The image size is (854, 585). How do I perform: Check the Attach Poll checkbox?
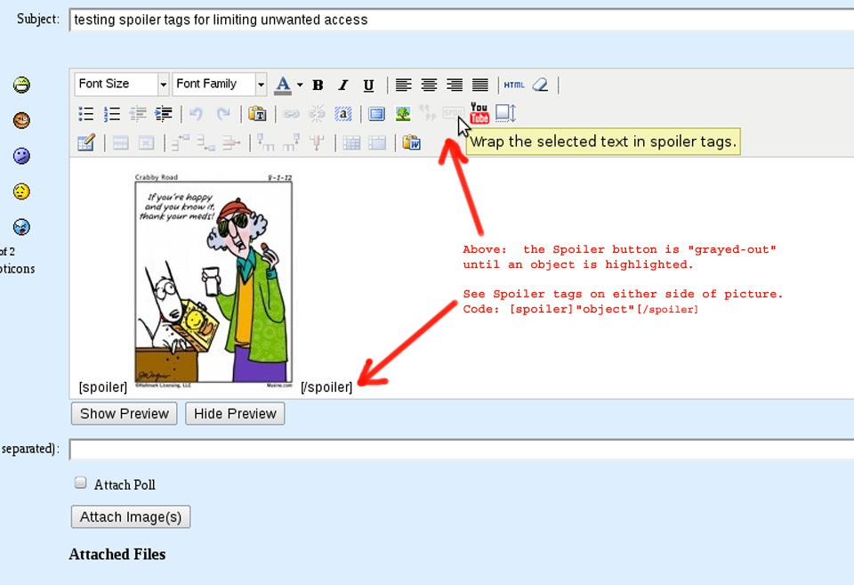[x=80, y=483]
